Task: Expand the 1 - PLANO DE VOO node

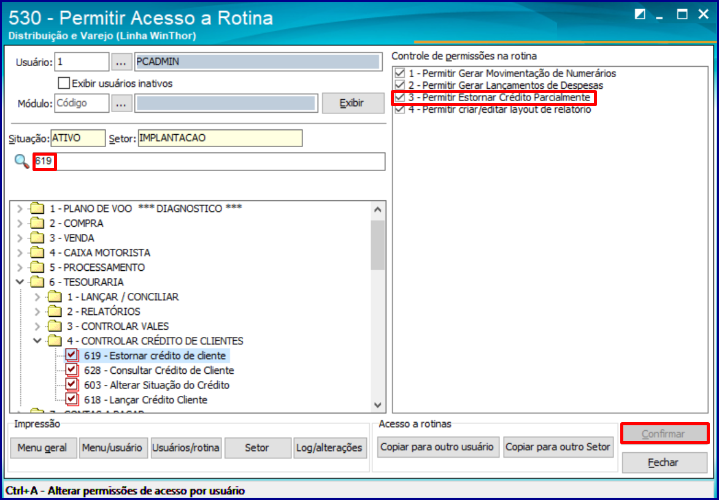Action: (x=20, y=209)
